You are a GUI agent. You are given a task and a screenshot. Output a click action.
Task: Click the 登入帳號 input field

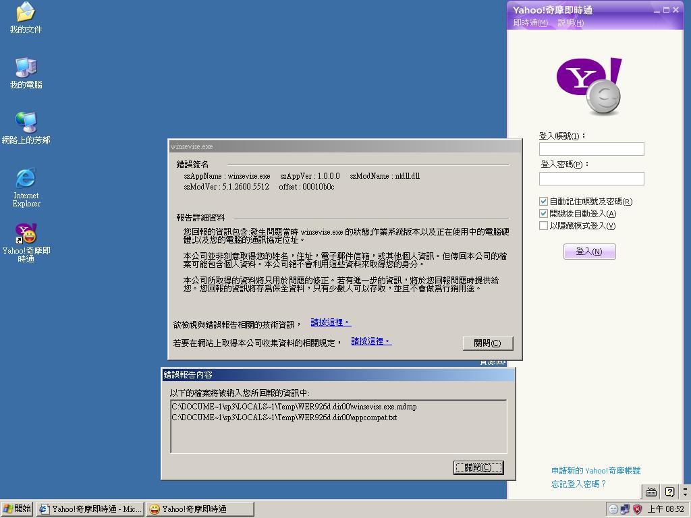[591, 149]
